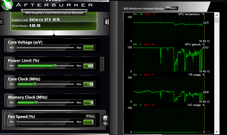The height and width of the screenshot is (135, 227).
Task: Click the K Kombustor button
Action: click(x=1, y=22)
